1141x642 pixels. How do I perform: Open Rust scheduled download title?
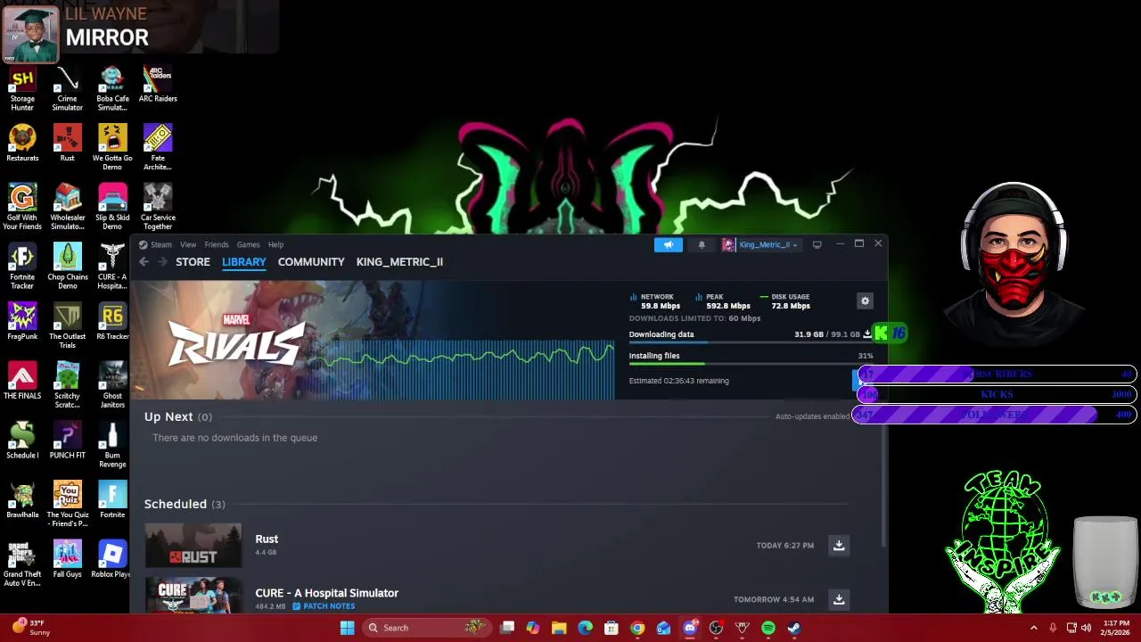267,539
